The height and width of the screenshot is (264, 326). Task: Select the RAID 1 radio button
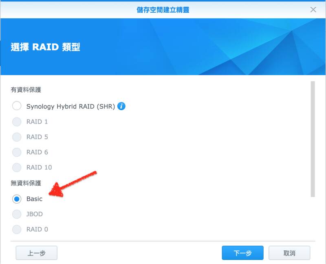17,122
